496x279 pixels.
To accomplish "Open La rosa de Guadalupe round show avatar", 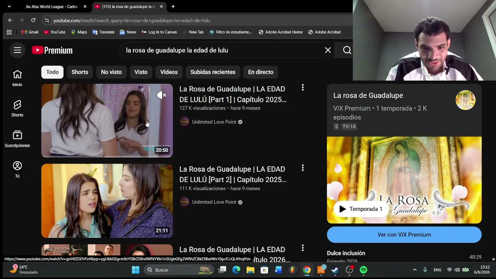I will (x=465, y=100).
